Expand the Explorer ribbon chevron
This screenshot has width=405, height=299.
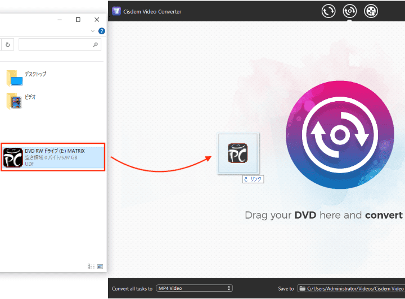tap(93, 31)
